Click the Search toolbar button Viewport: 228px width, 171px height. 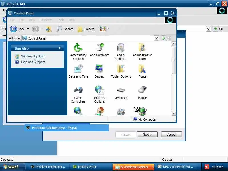[x=65, y=29]
